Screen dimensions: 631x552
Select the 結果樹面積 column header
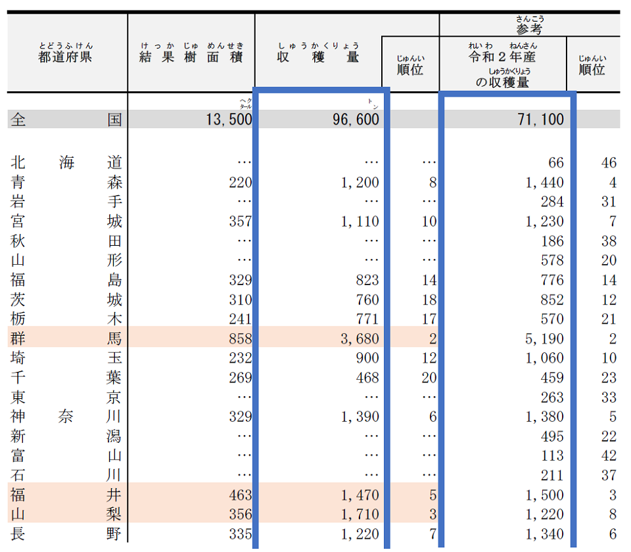click(191, 57)
